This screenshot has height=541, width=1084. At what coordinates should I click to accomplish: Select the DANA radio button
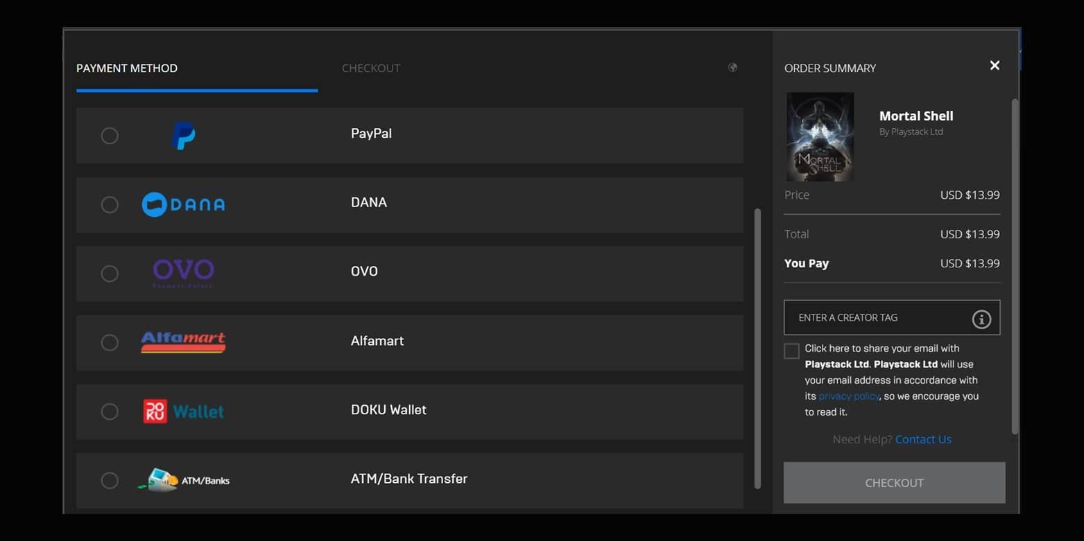tap(110, 205)
